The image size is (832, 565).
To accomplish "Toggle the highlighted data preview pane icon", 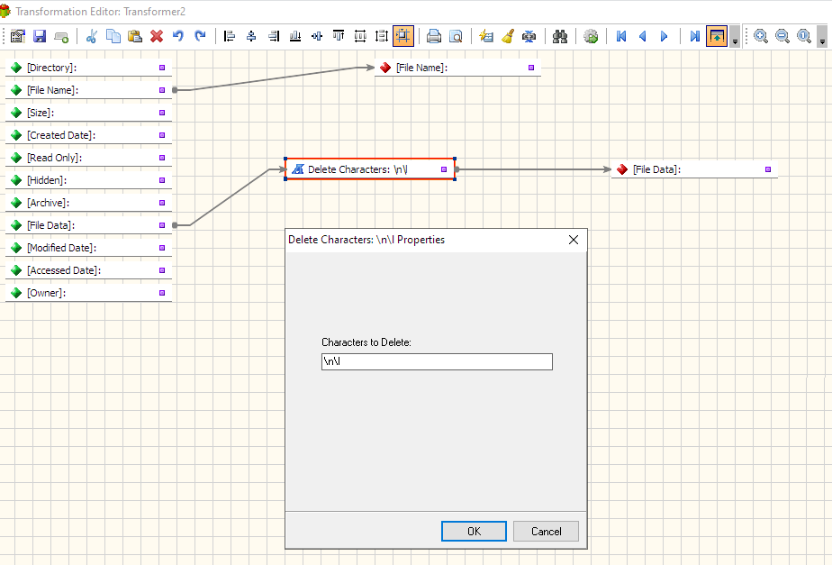I will (x=717, y=36).
